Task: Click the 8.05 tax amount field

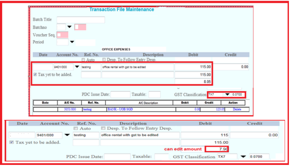Action: (193, 82)
